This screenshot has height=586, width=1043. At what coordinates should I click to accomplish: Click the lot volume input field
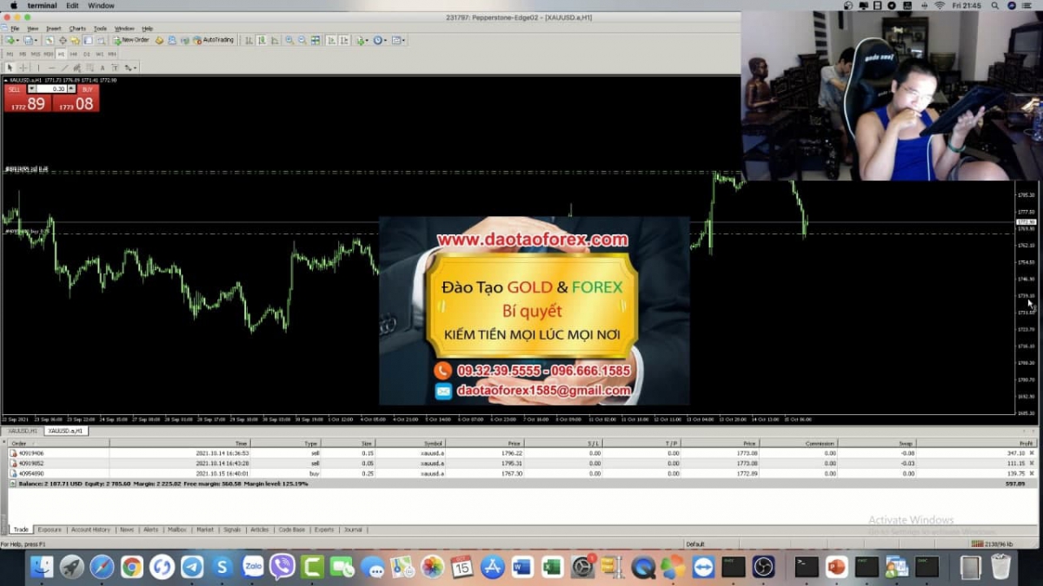pos(54,89)
